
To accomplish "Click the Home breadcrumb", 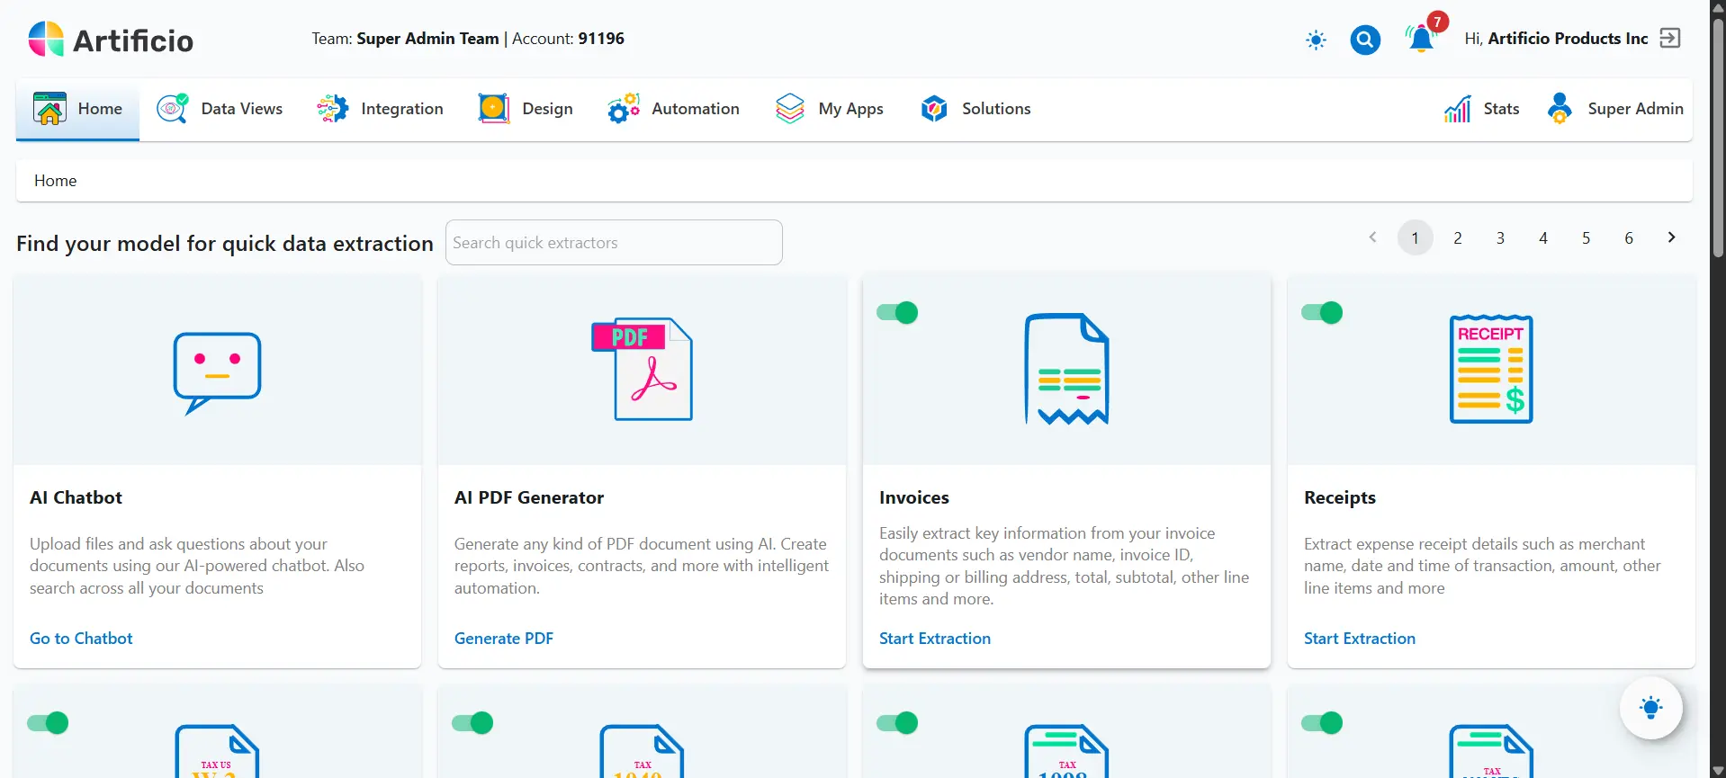I will [56, 181].
